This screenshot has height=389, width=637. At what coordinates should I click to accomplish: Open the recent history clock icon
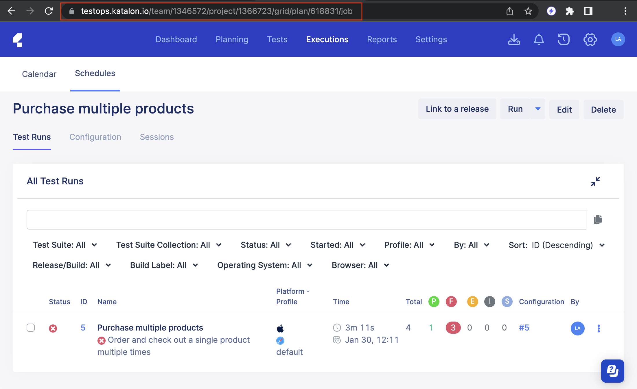point(564,39)
